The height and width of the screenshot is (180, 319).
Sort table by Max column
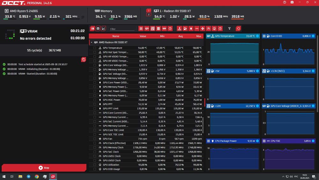[199, 36]
